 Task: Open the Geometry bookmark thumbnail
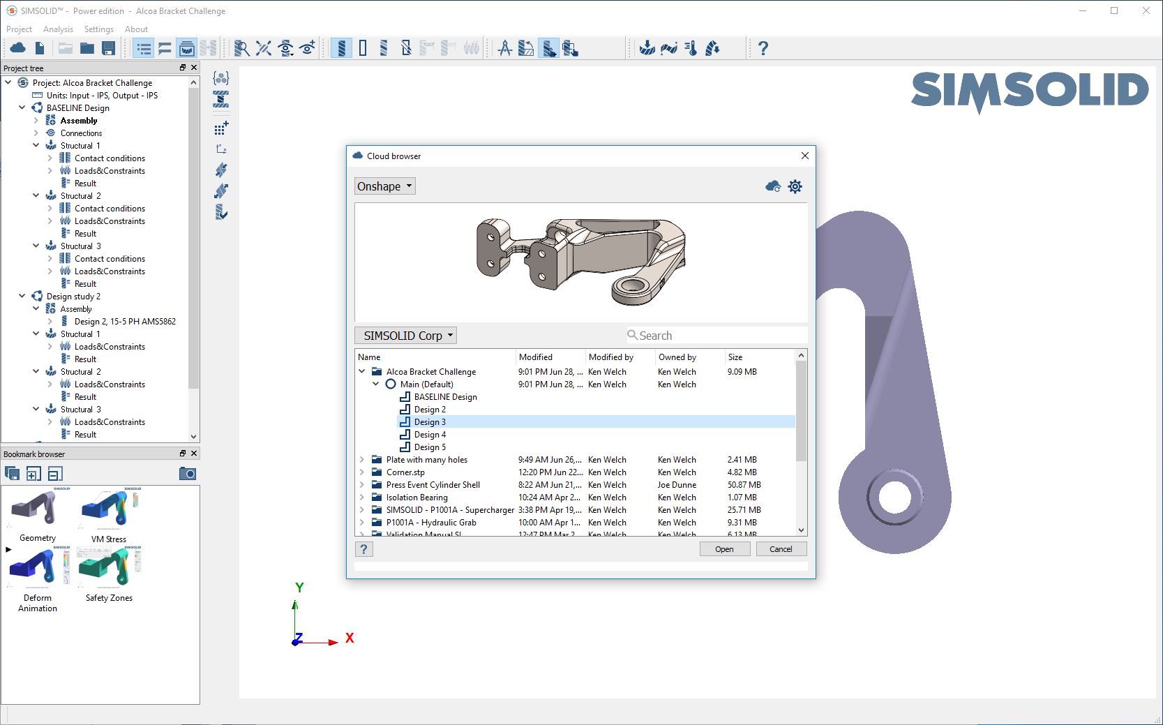click(x=37, y=509)
